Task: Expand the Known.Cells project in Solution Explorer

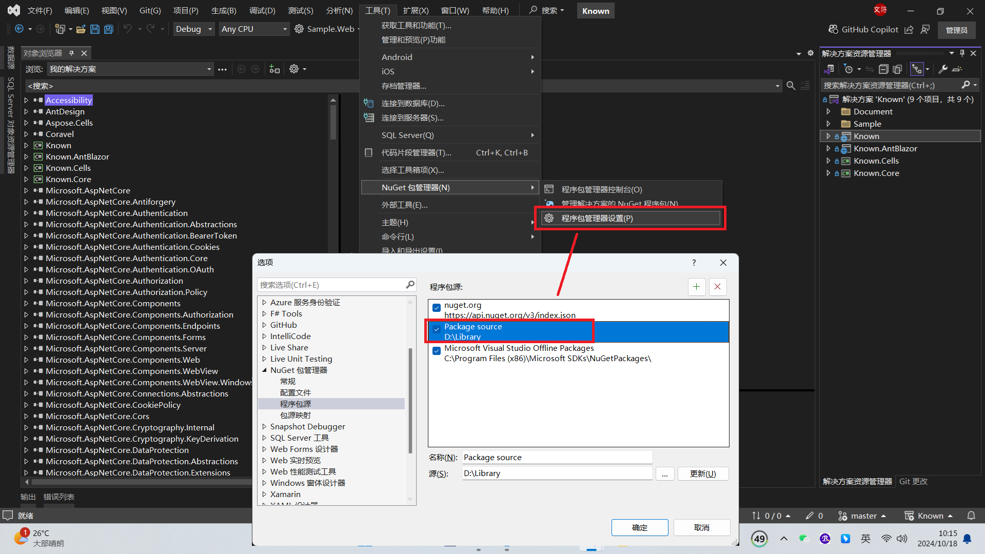Action: [x=828, y=161]
